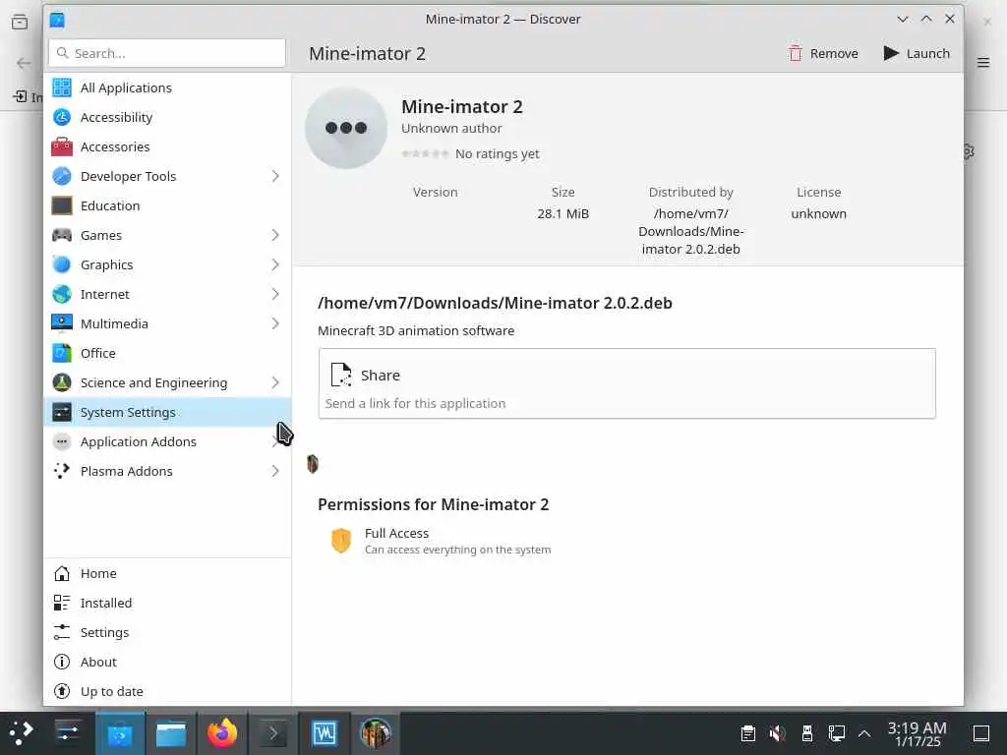The width and height of the screenshot is (1007, 755).
Task: Open the Graphics category
Action: pos(167,265)
